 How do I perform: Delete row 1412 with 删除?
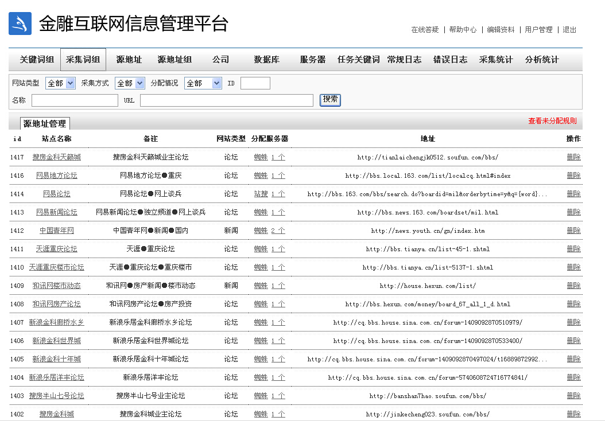tap(574, 231)
